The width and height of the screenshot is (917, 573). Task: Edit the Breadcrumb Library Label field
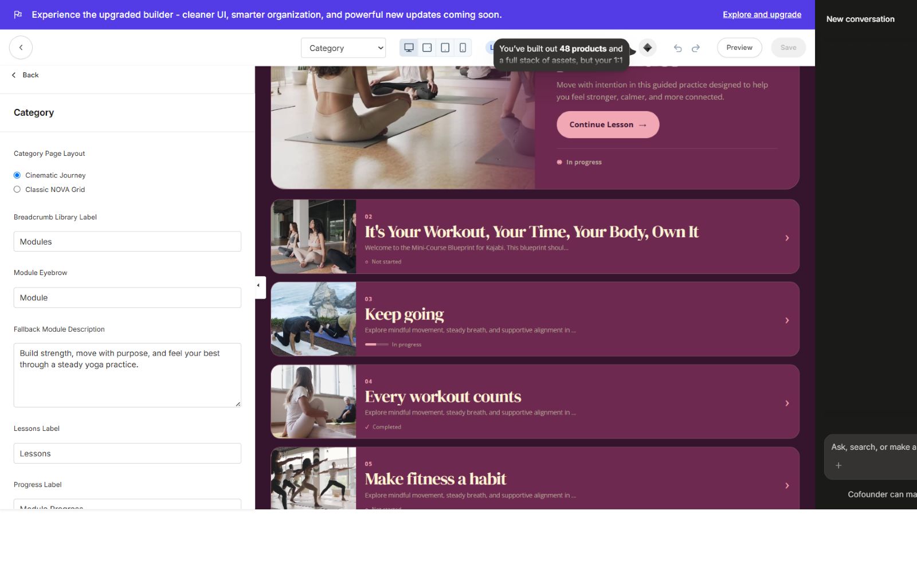tap(127, 241)
